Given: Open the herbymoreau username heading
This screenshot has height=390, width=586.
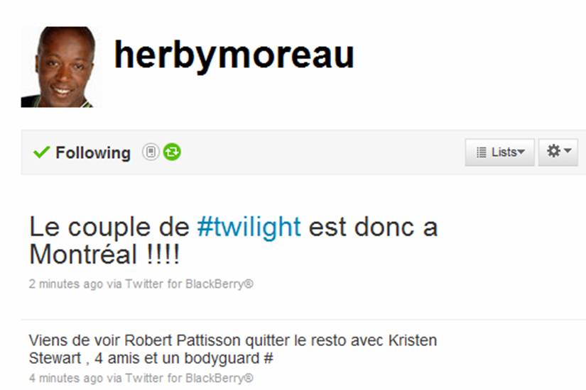Looking at the screenshot, I should (x=234, y=55).
